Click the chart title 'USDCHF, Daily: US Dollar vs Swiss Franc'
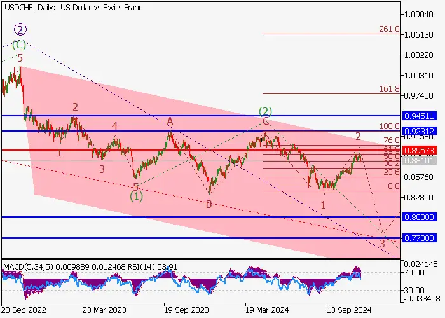This screenshot has height=318, width=445. [x=74, y=8]
